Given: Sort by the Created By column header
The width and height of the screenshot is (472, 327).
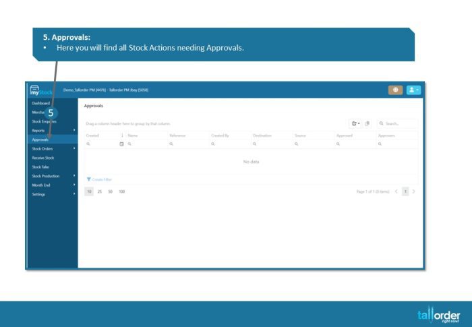Looking at the screenshot, I should tap(220, 136).
